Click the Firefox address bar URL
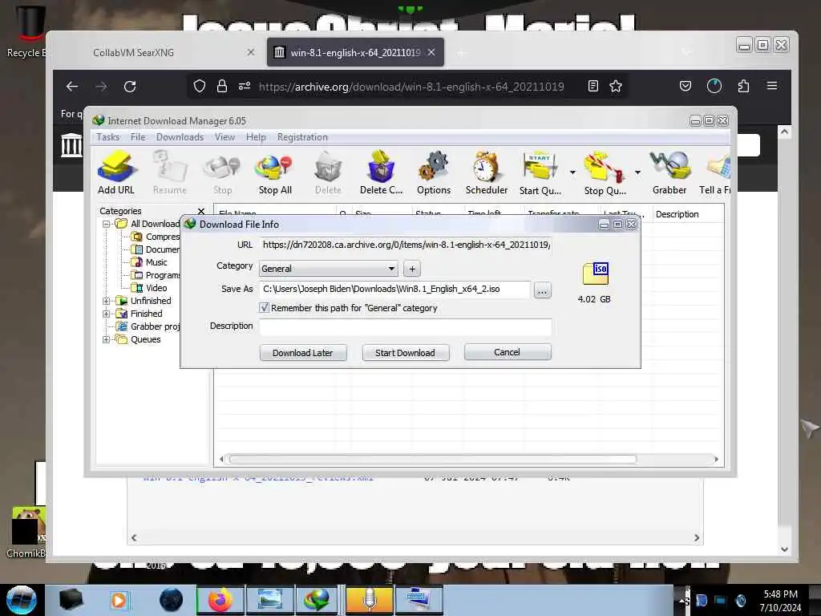 coord(411,87)
